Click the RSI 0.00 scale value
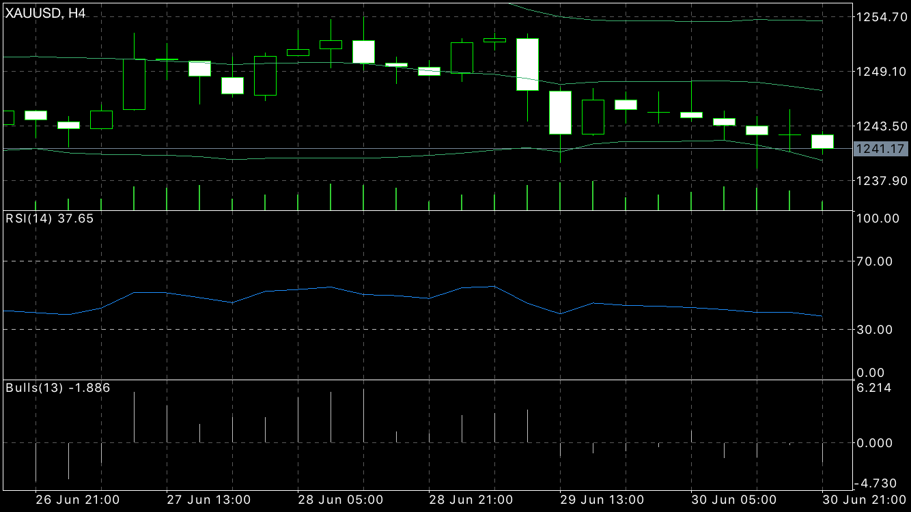 (x=871, y=373)
